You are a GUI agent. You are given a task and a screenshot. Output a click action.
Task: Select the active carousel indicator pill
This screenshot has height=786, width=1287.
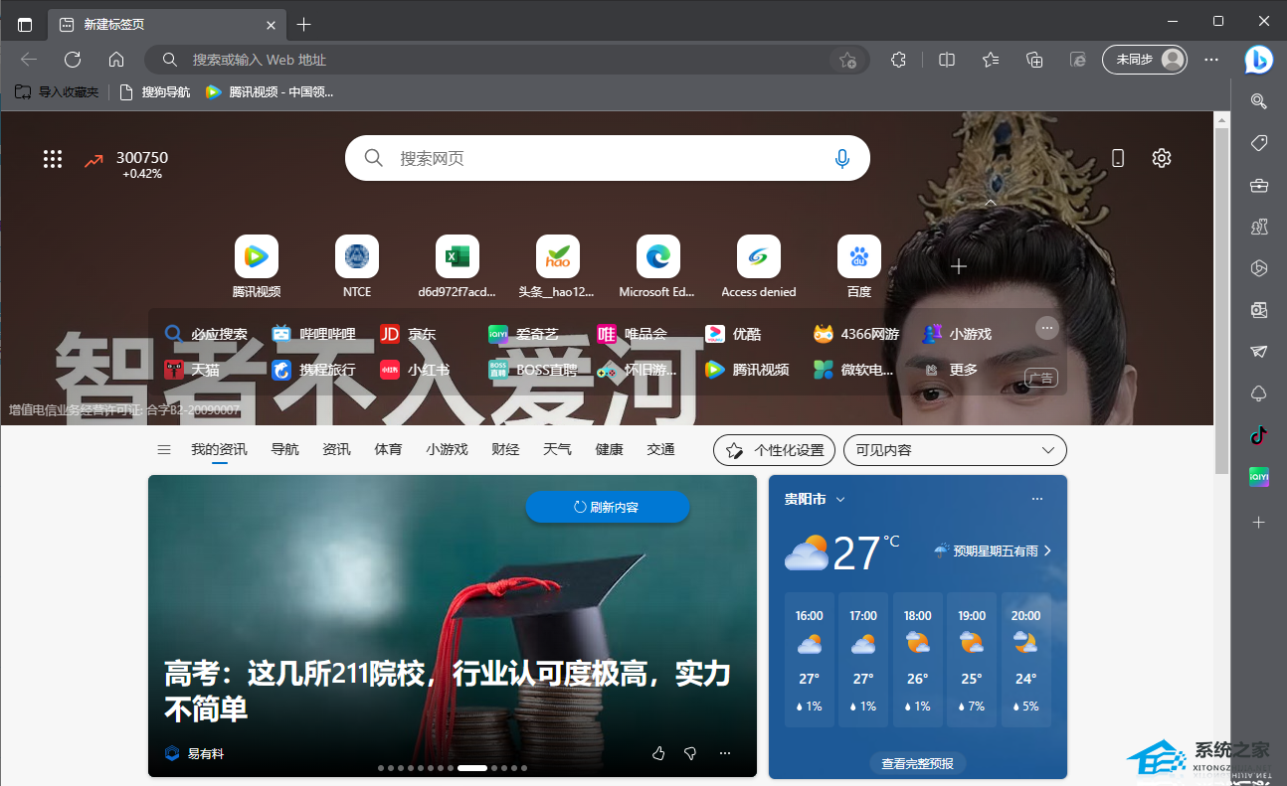pos(472,768)
